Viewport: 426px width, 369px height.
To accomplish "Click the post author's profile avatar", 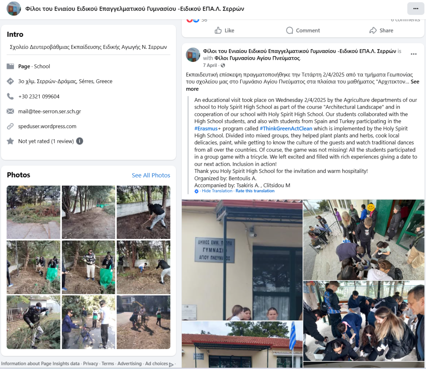I will coord(193,55).
